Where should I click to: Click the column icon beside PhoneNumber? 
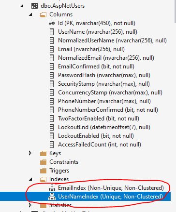tap(52, 101)
